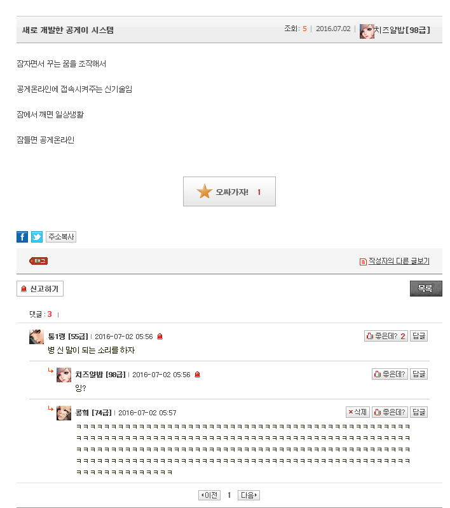Copy the post address with 주소복사
450x508 pixels.
(x=61, y=237)
